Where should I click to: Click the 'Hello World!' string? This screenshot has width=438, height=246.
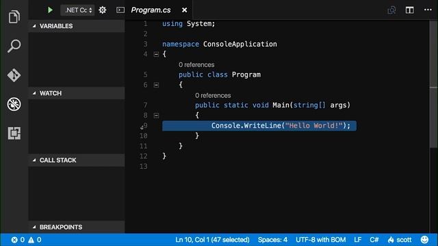(313, 126)
